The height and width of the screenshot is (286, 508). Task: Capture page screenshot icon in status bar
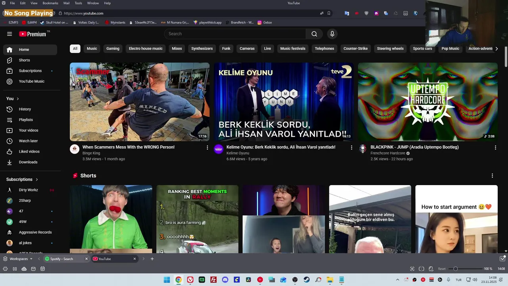coord(412,269)
